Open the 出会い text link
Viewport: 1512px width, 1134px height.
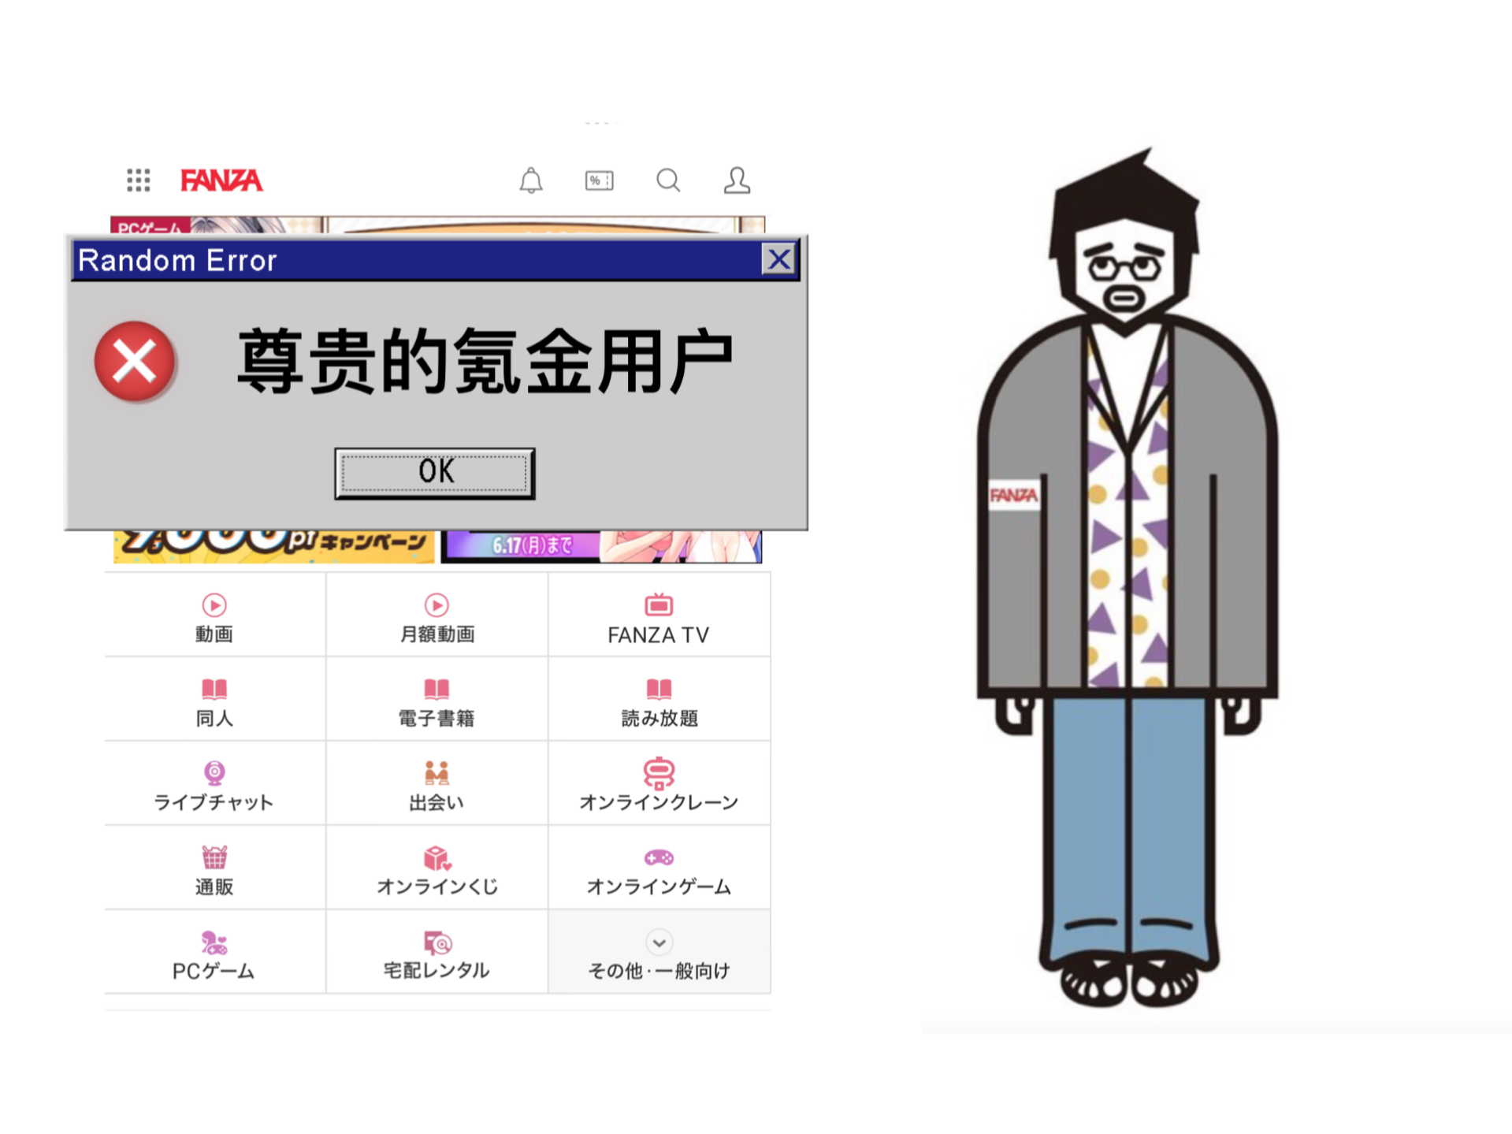click(x=437, y=803)
